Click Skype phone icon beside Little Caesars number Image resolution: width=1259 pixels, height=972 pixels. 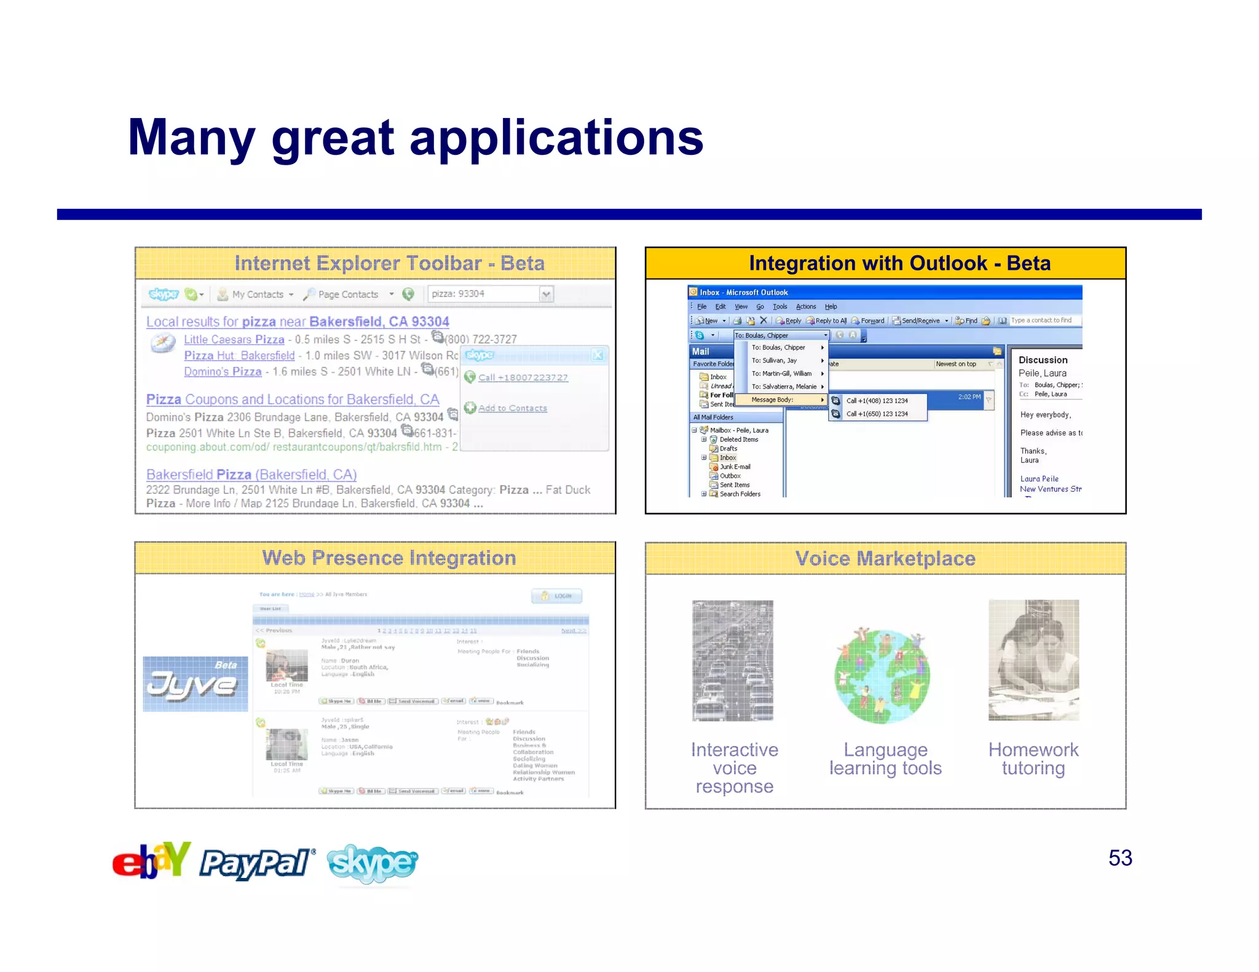click(x=437, y=336)
